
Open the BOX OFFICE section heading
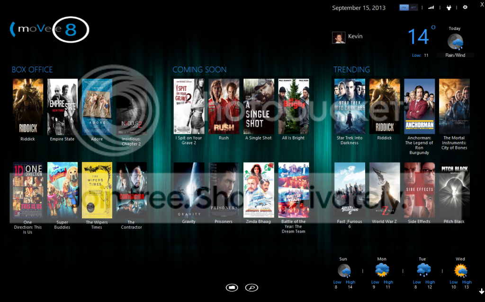[32, 70]
